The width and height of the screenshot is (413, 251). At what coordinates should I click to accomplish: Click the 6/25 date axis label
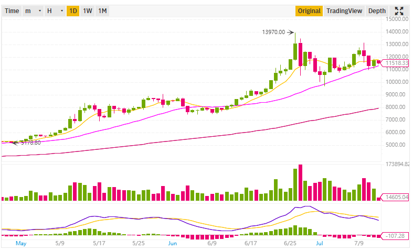tap(290, 243)
